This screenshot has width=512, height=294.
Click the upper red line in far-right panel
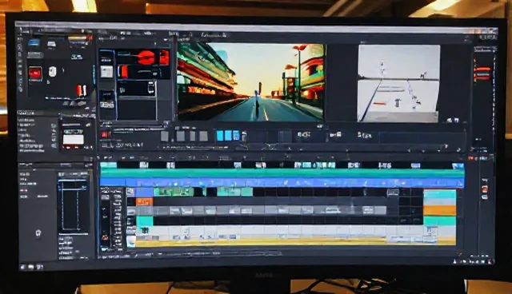[482, 69]
